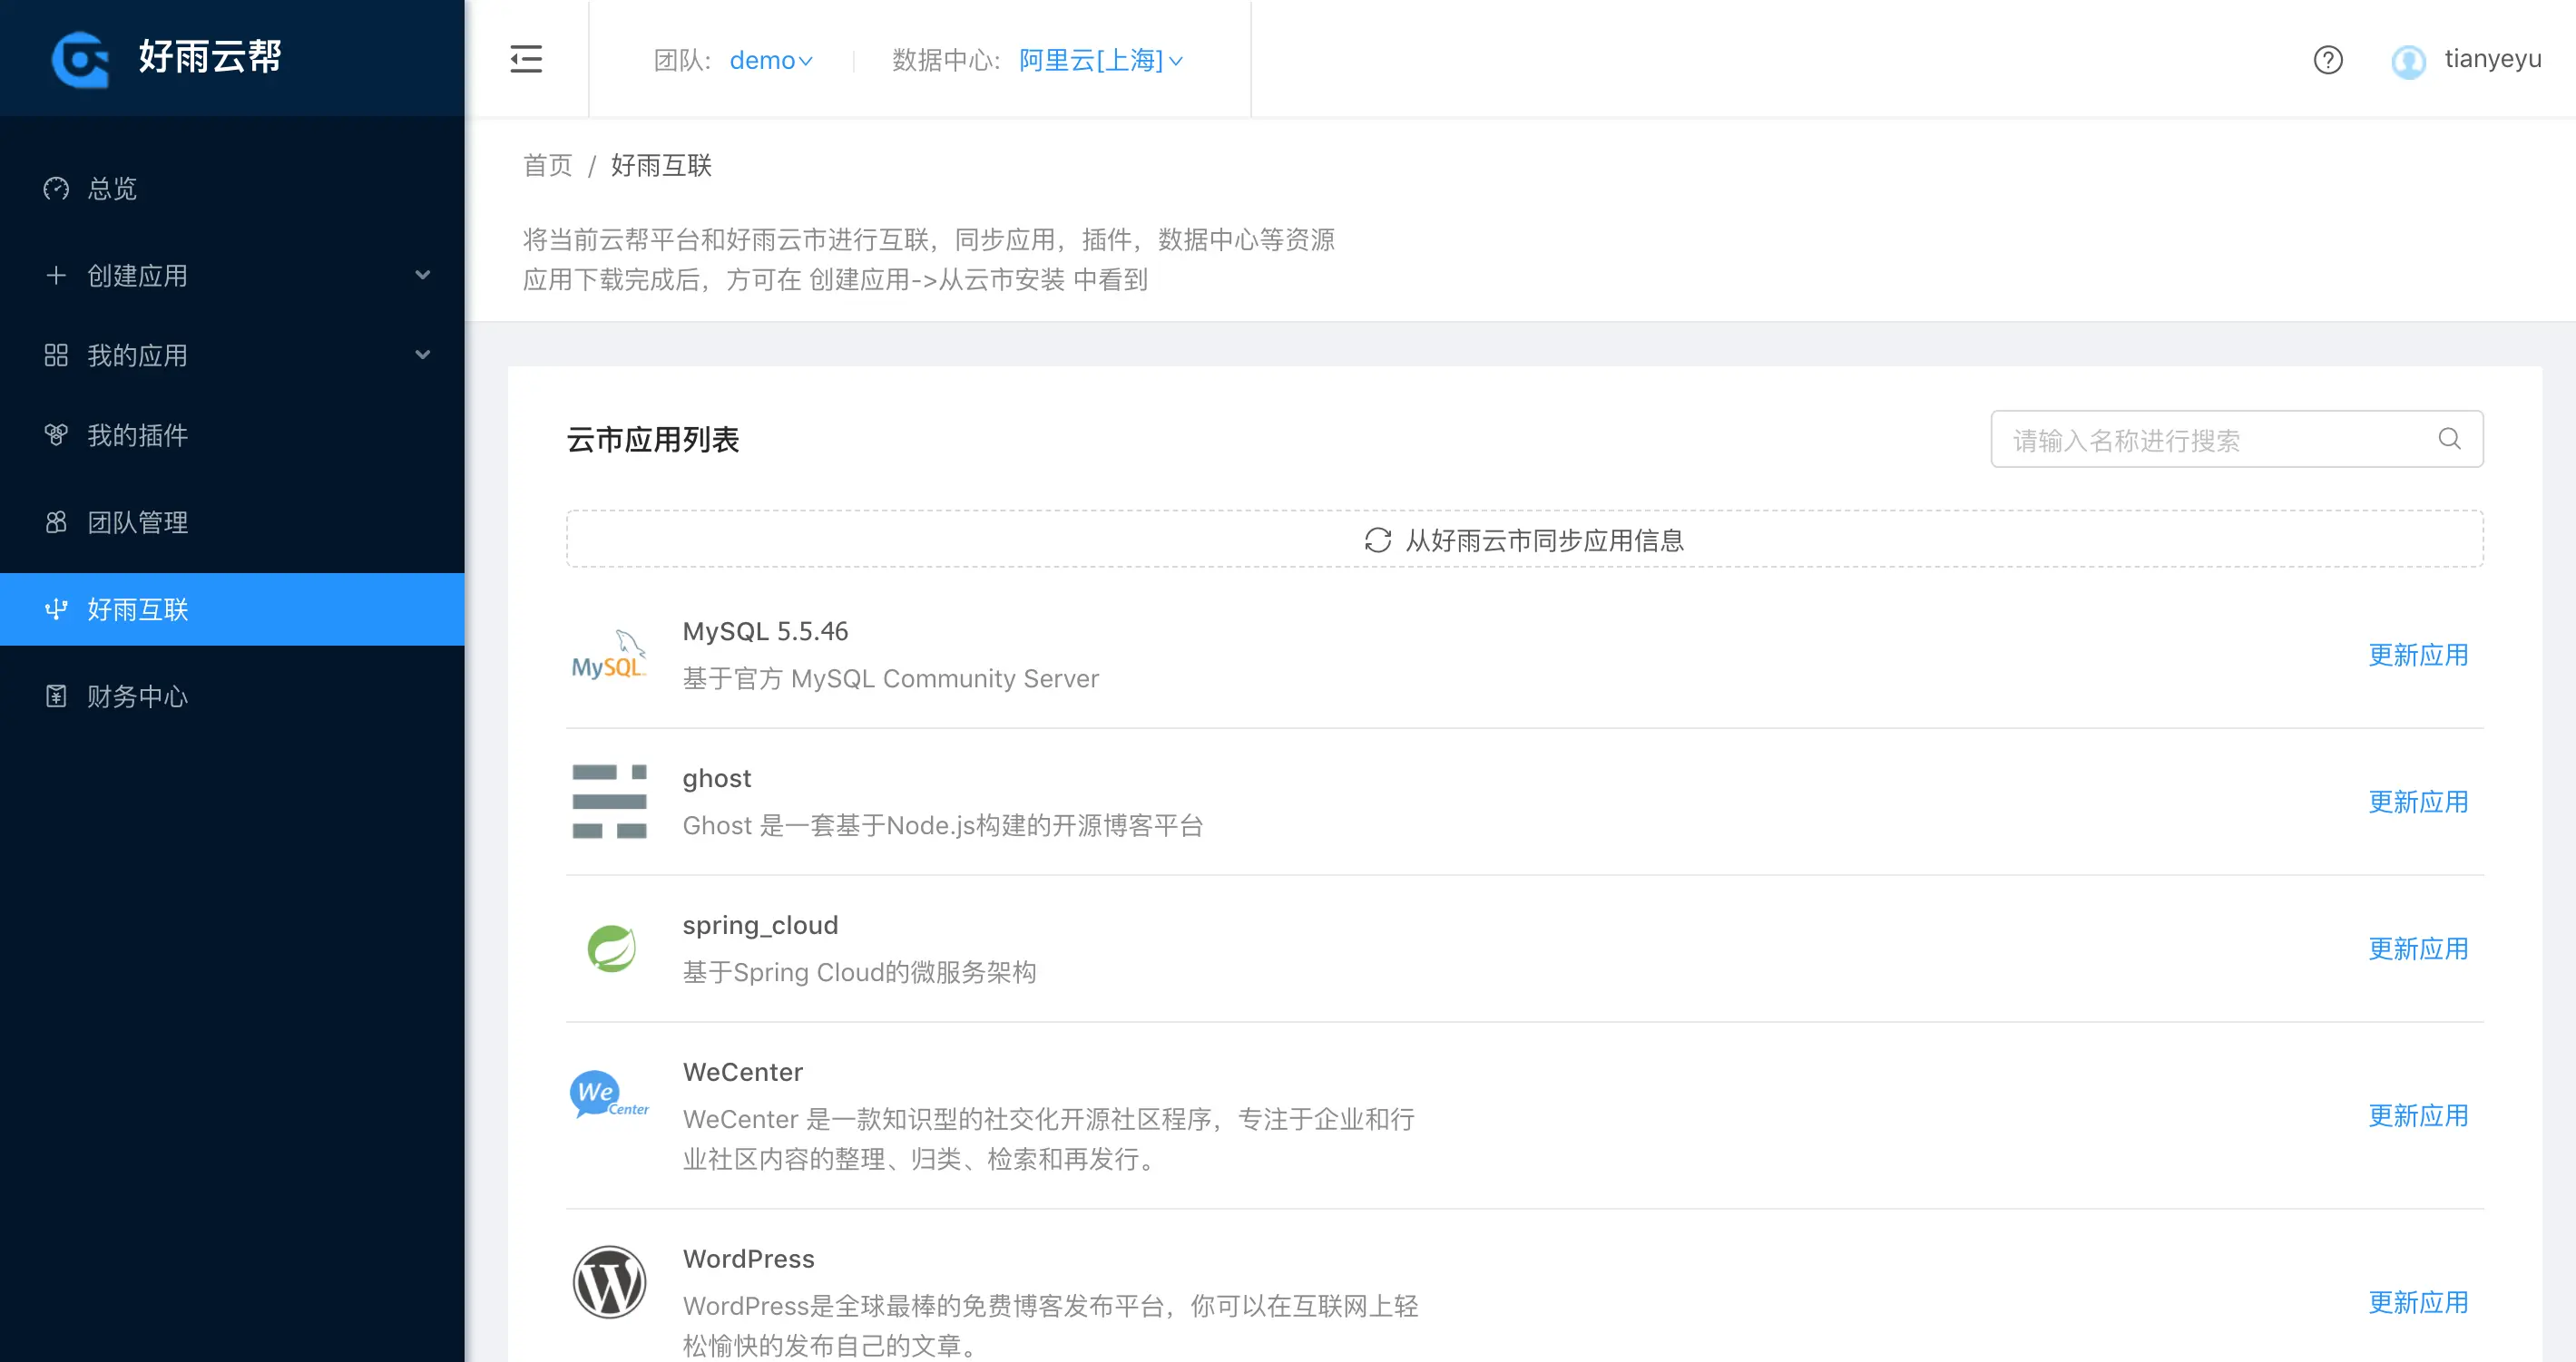This screenshot has height=1362, width=2576.
Task: Click the Spring Cloud leaf logo
Action: (611, 949)
